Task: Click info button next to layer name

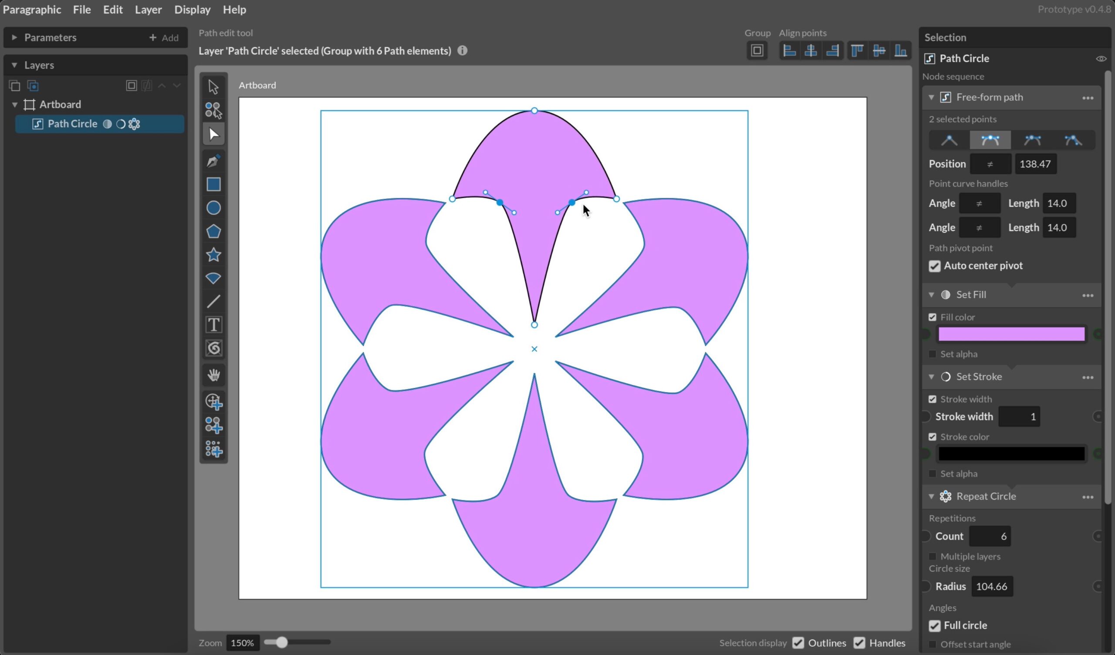Action: point(463,51)
